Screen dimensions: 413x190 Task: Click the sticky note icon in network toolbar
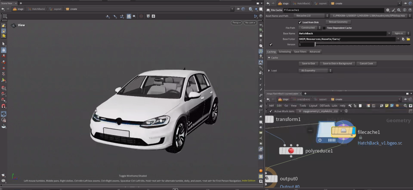387,106
